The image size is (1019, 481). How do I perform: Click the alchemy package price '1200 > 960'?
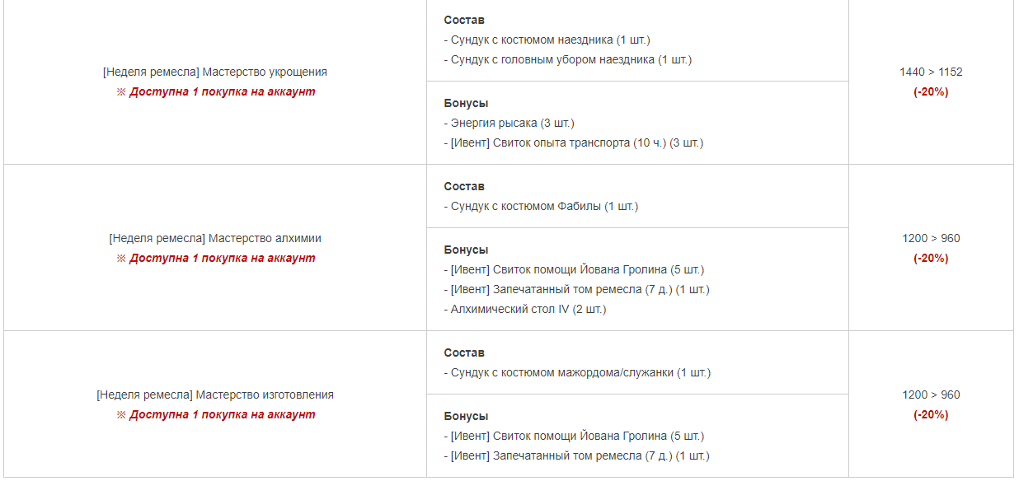tap(931, 239)
